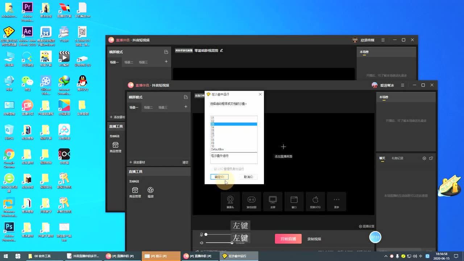Select sandbox 07 in list

[x=234, y=137]
